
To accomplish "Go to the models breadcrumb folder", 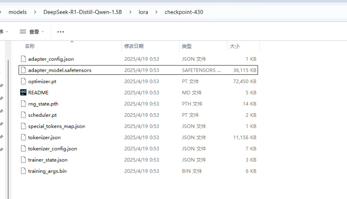I will click(17, 12).
